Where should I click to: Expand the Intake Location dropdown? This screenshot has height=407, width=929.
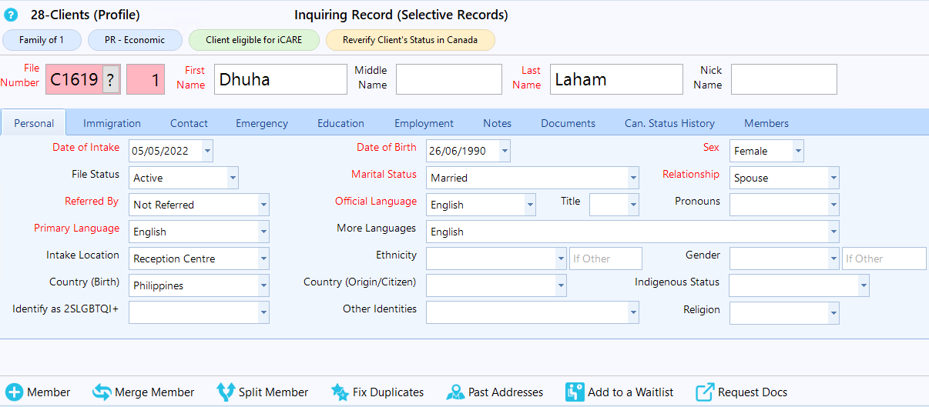263,259
